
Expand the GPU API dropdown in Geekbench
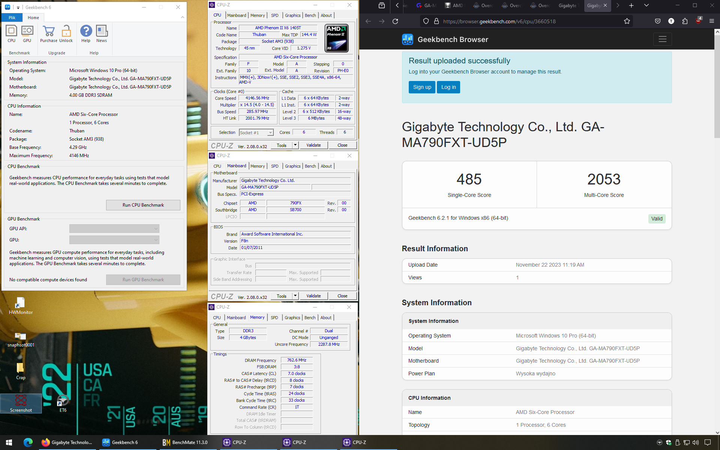click(114, 228)
